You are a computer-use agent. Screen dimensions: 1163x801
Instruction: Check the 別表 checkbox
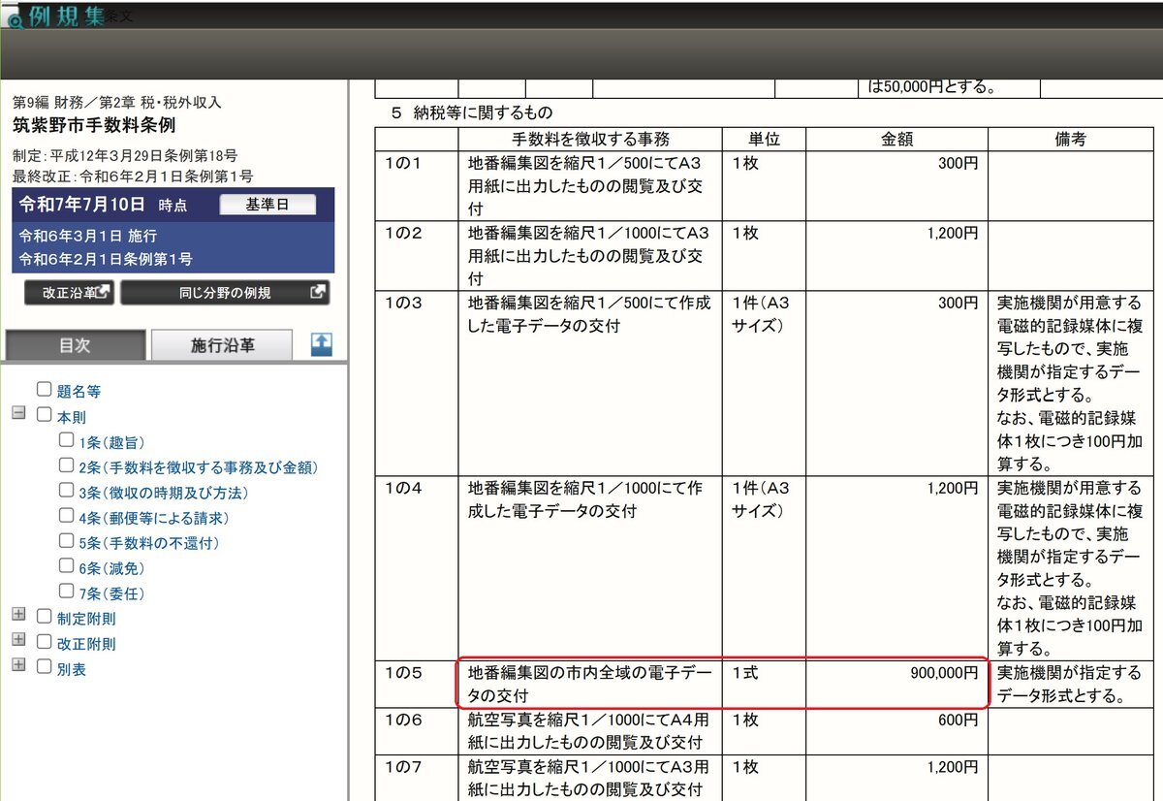point(44,666)
